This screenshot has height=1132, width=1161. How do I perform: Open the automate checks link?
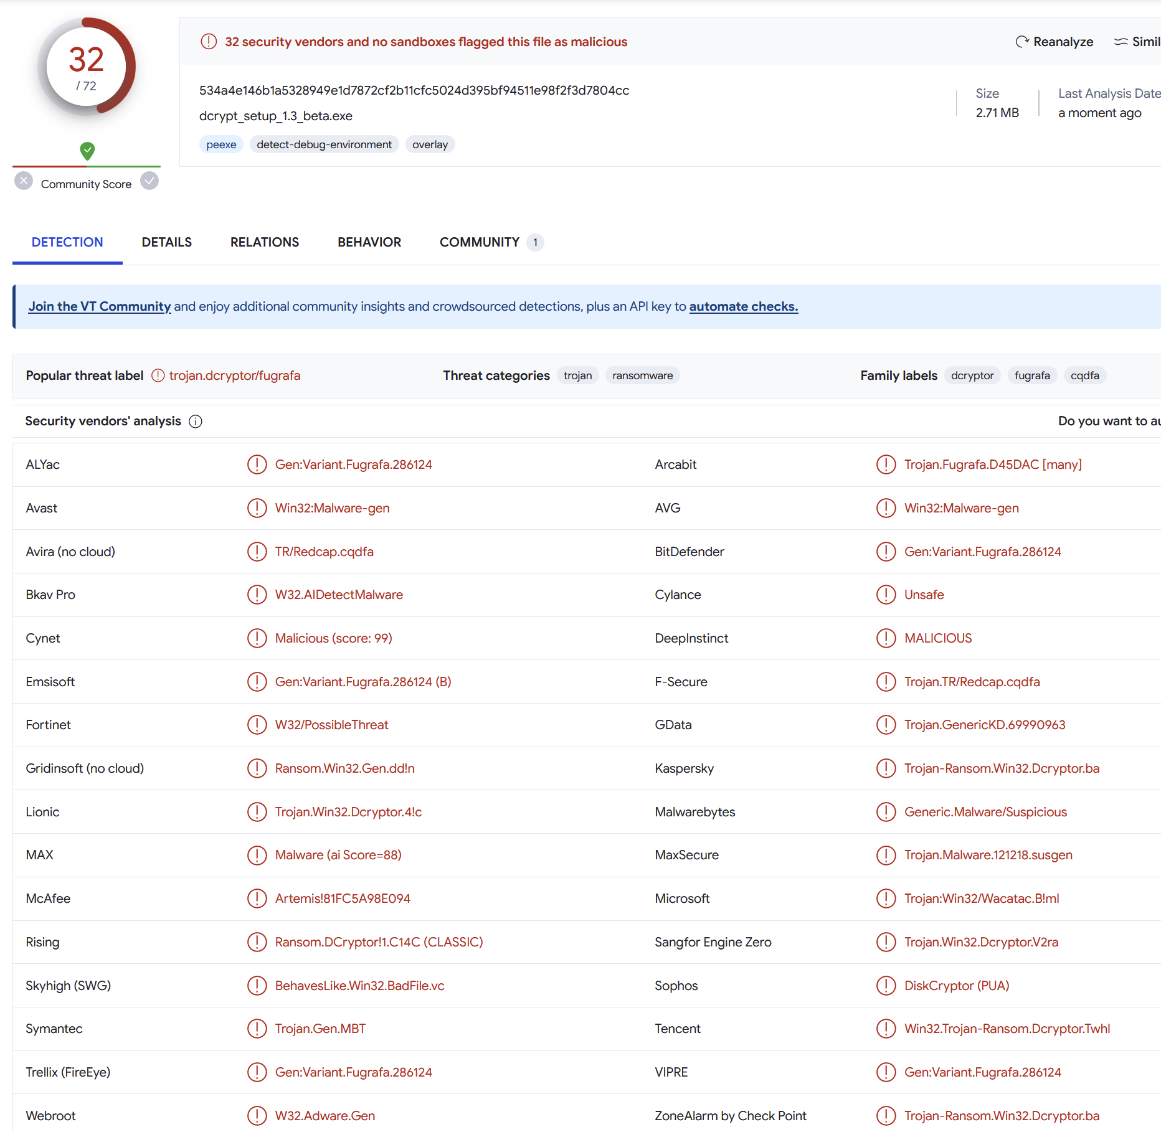743,306
